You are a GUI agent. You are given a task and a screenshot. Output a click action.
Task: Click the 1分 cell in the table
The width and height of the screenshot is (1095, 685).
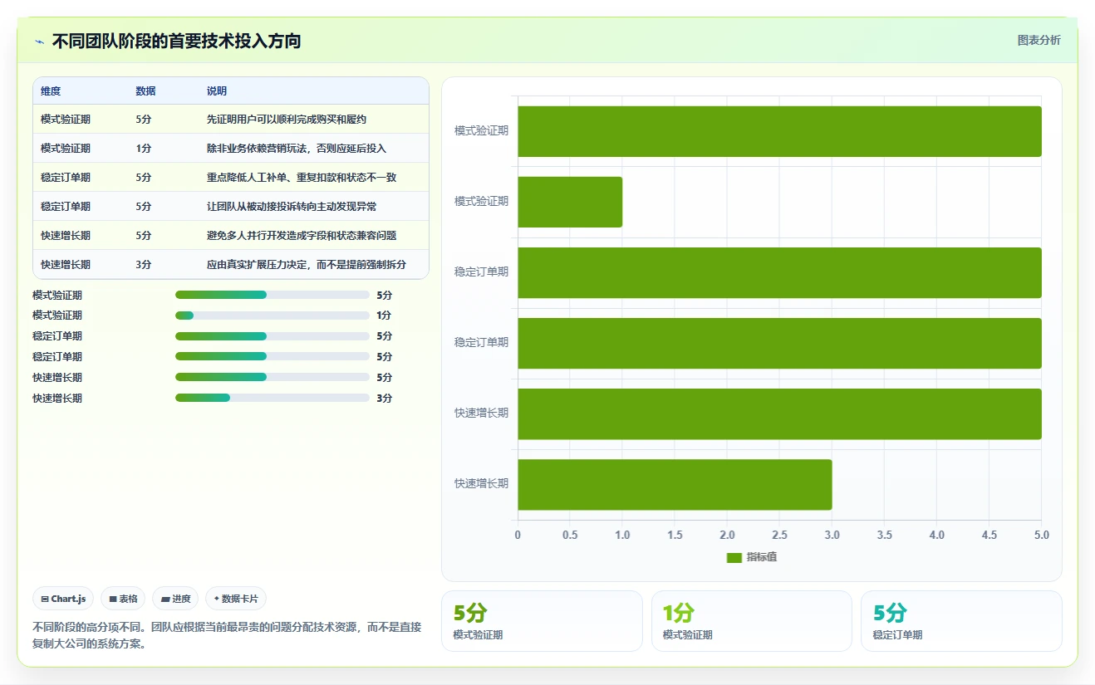tap(144, 149)
